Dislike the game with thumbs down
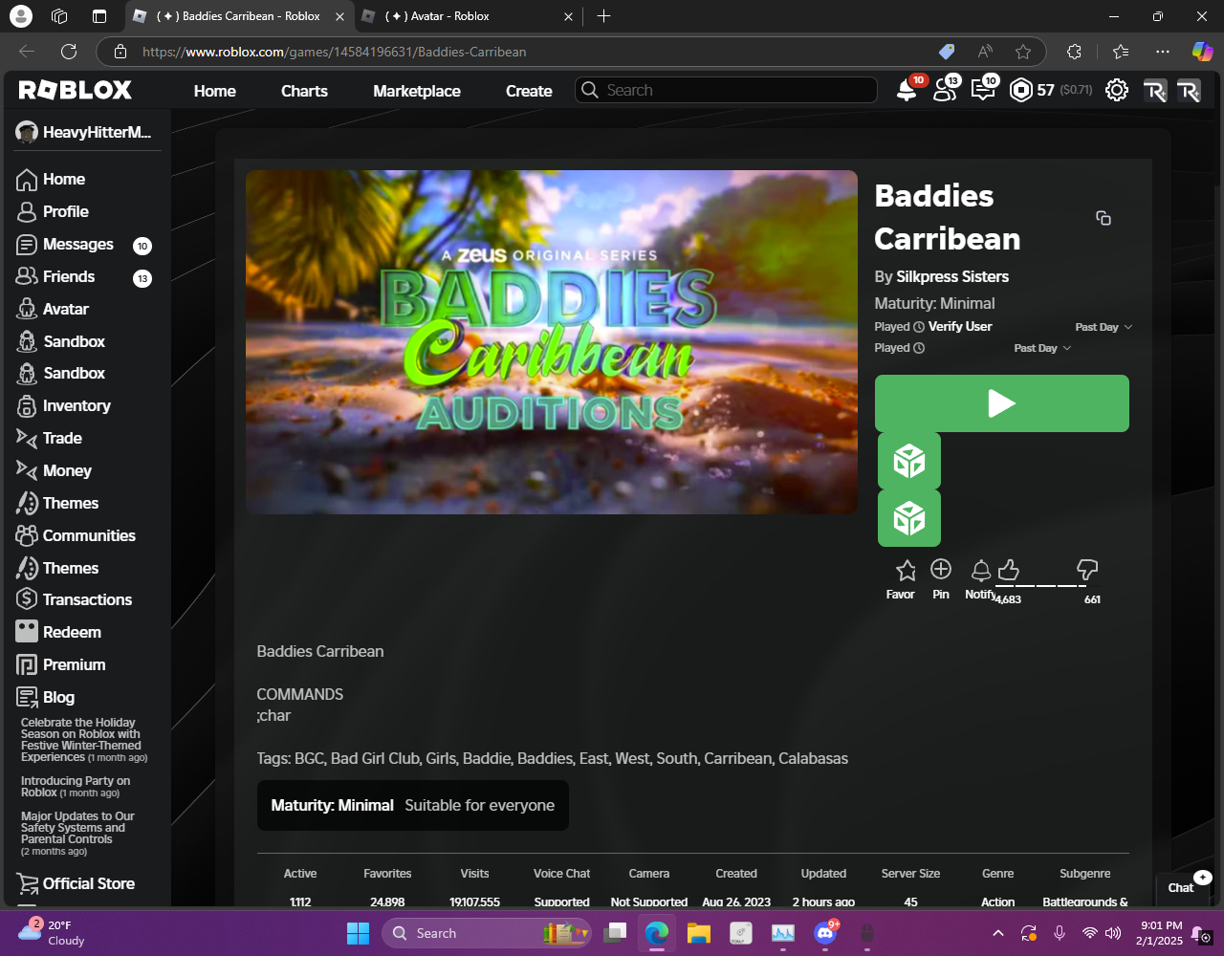This screenshot has width=1224, height=956. [1087, 570]
